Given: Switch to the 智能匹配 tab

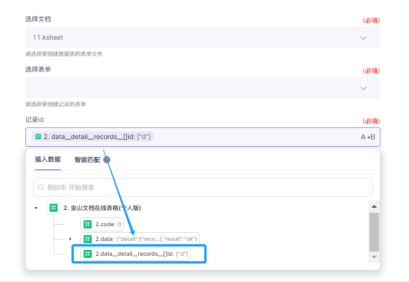Looking at the screenshot, I should click(87, 160).
